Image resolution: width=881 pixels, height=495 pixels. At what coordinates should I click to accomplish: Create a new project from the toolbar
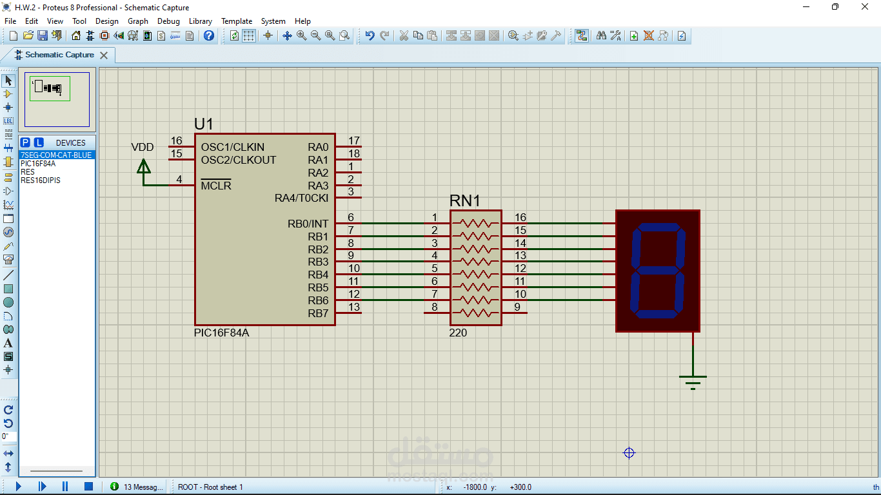tap(12, 35)
